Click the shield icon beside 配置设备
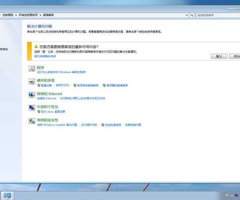 tap(39, 85)
